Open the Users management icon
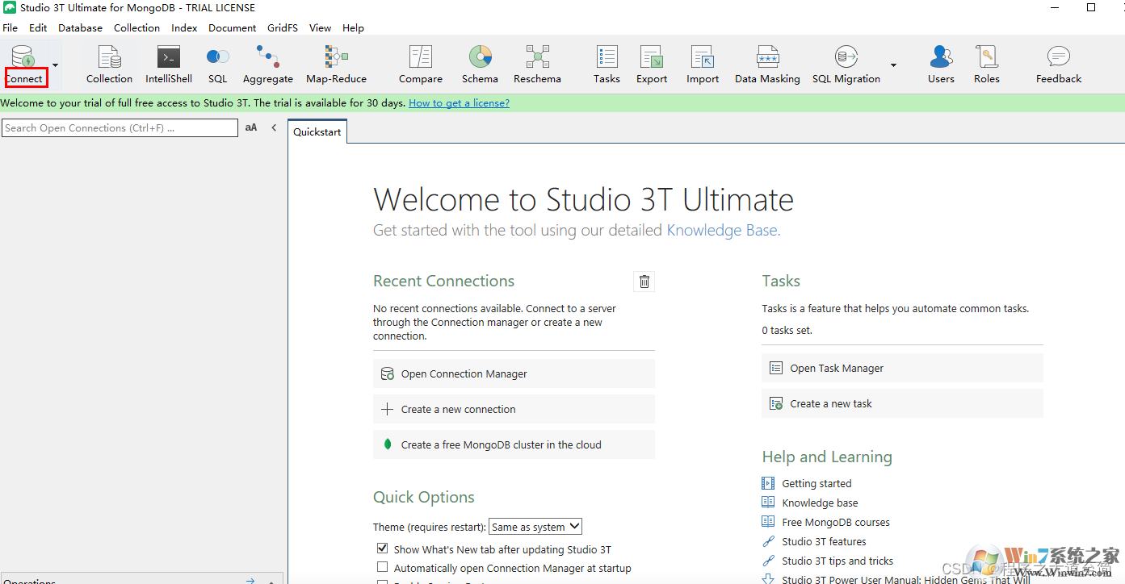Viewport: 1125px width, 584px height. [x=941, y=65]
